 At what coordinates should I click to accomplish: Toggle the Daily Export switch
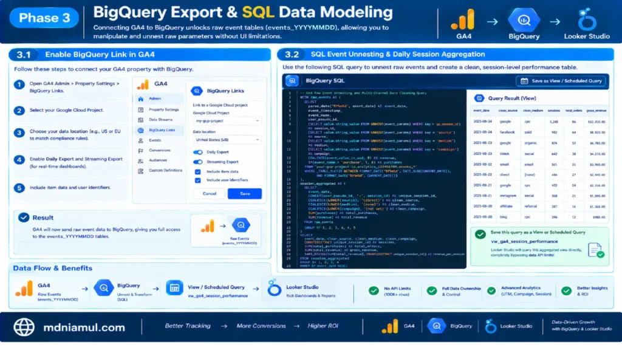click(197, 152)
